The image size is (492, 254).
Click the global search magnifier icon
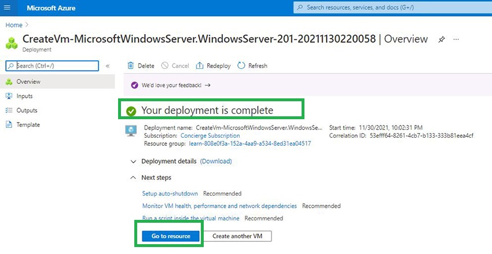tap(300, 7)
